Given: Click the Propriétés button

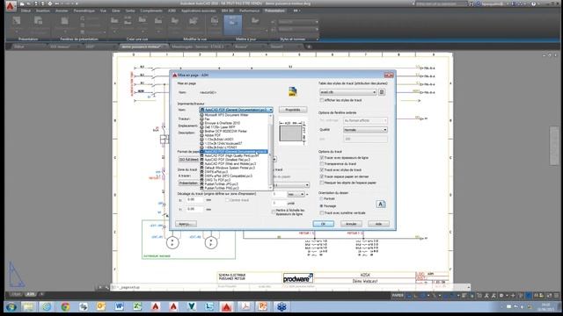Looking at the screenshot, I should pyautogui.click(x=293, y=110).
